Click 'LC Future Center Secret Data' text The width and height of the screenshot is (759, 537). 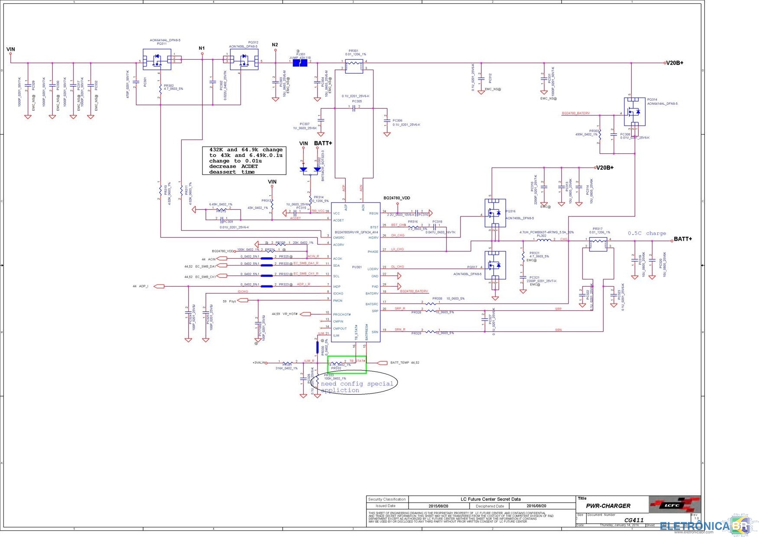[x=491, y=499]
